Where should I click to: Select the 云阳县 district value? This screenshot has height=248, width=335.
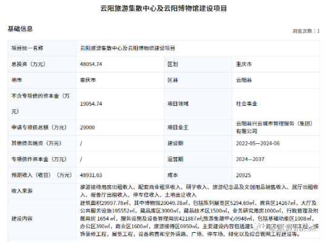pyautogui.click(x=244, y=80)
